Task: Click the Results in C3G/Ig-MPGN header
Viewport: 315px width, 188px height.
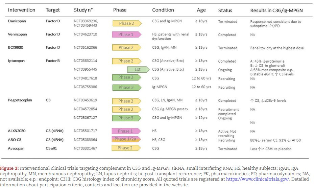Action: [x=277, y=10]
